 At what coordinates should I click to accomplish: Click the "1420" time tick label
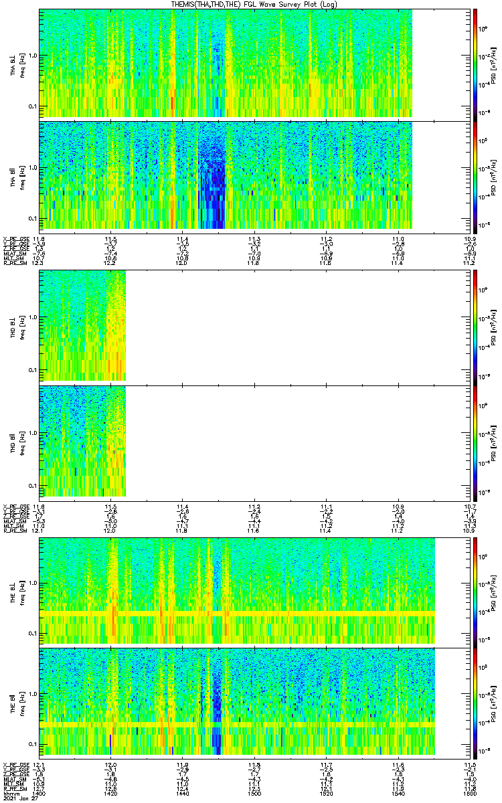coord(111,792)
